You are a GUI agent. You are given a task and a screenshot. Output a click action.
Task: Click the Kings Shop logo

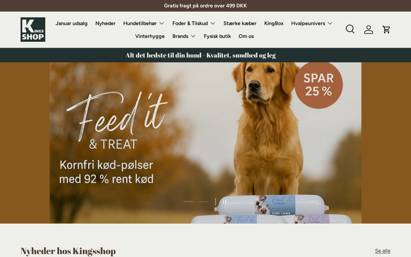pos(33,30)
